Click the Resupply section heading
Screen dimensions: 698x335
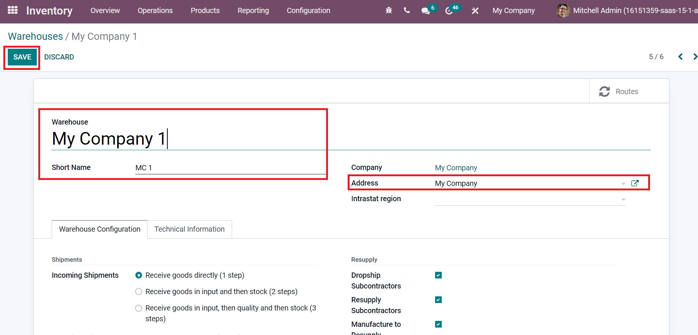click(364, 260)
